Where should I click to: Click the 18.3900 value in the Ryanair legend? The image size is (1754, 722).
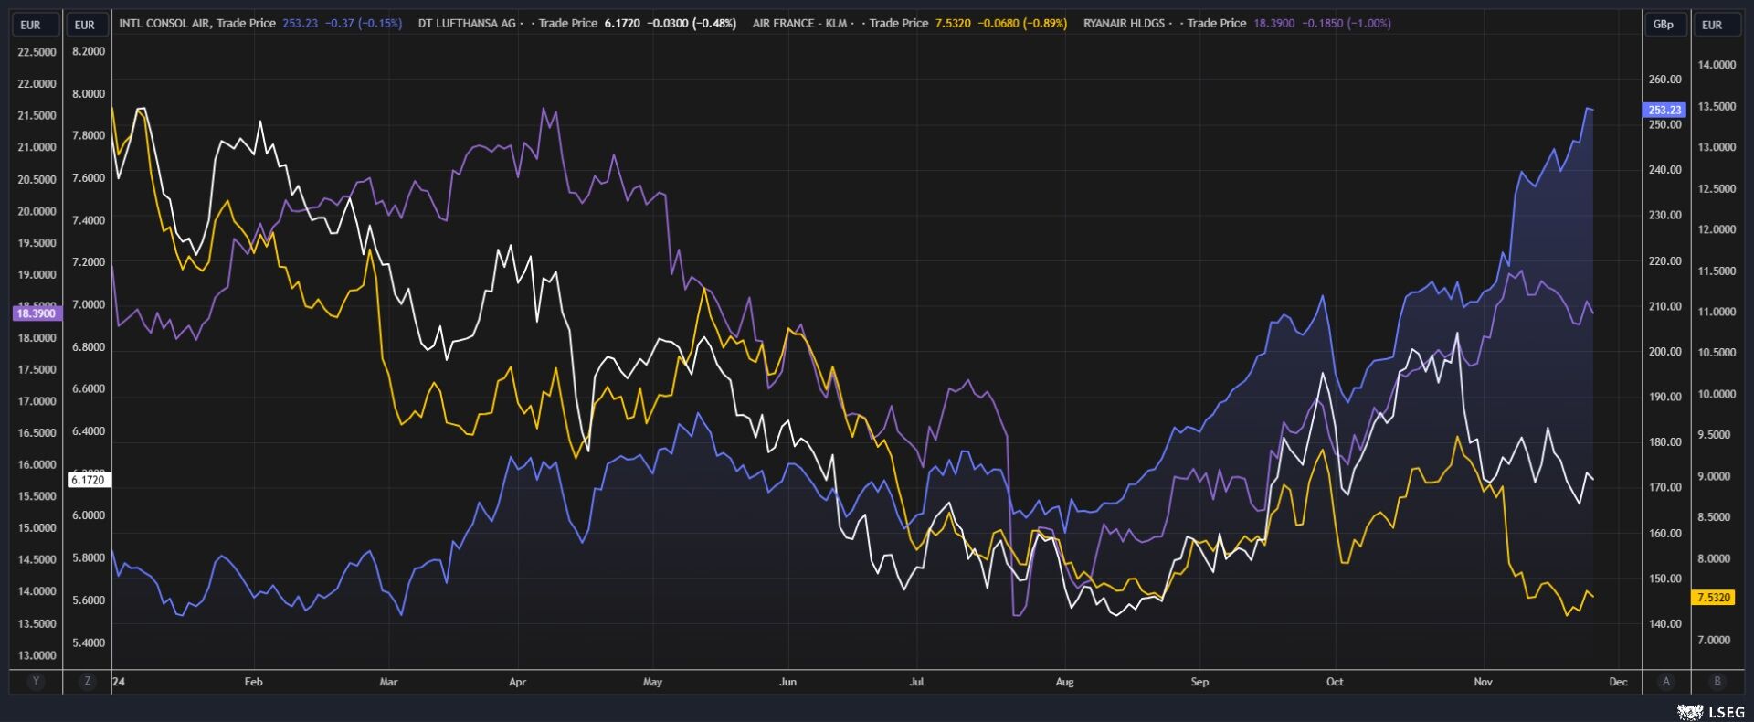(1273, 23)
